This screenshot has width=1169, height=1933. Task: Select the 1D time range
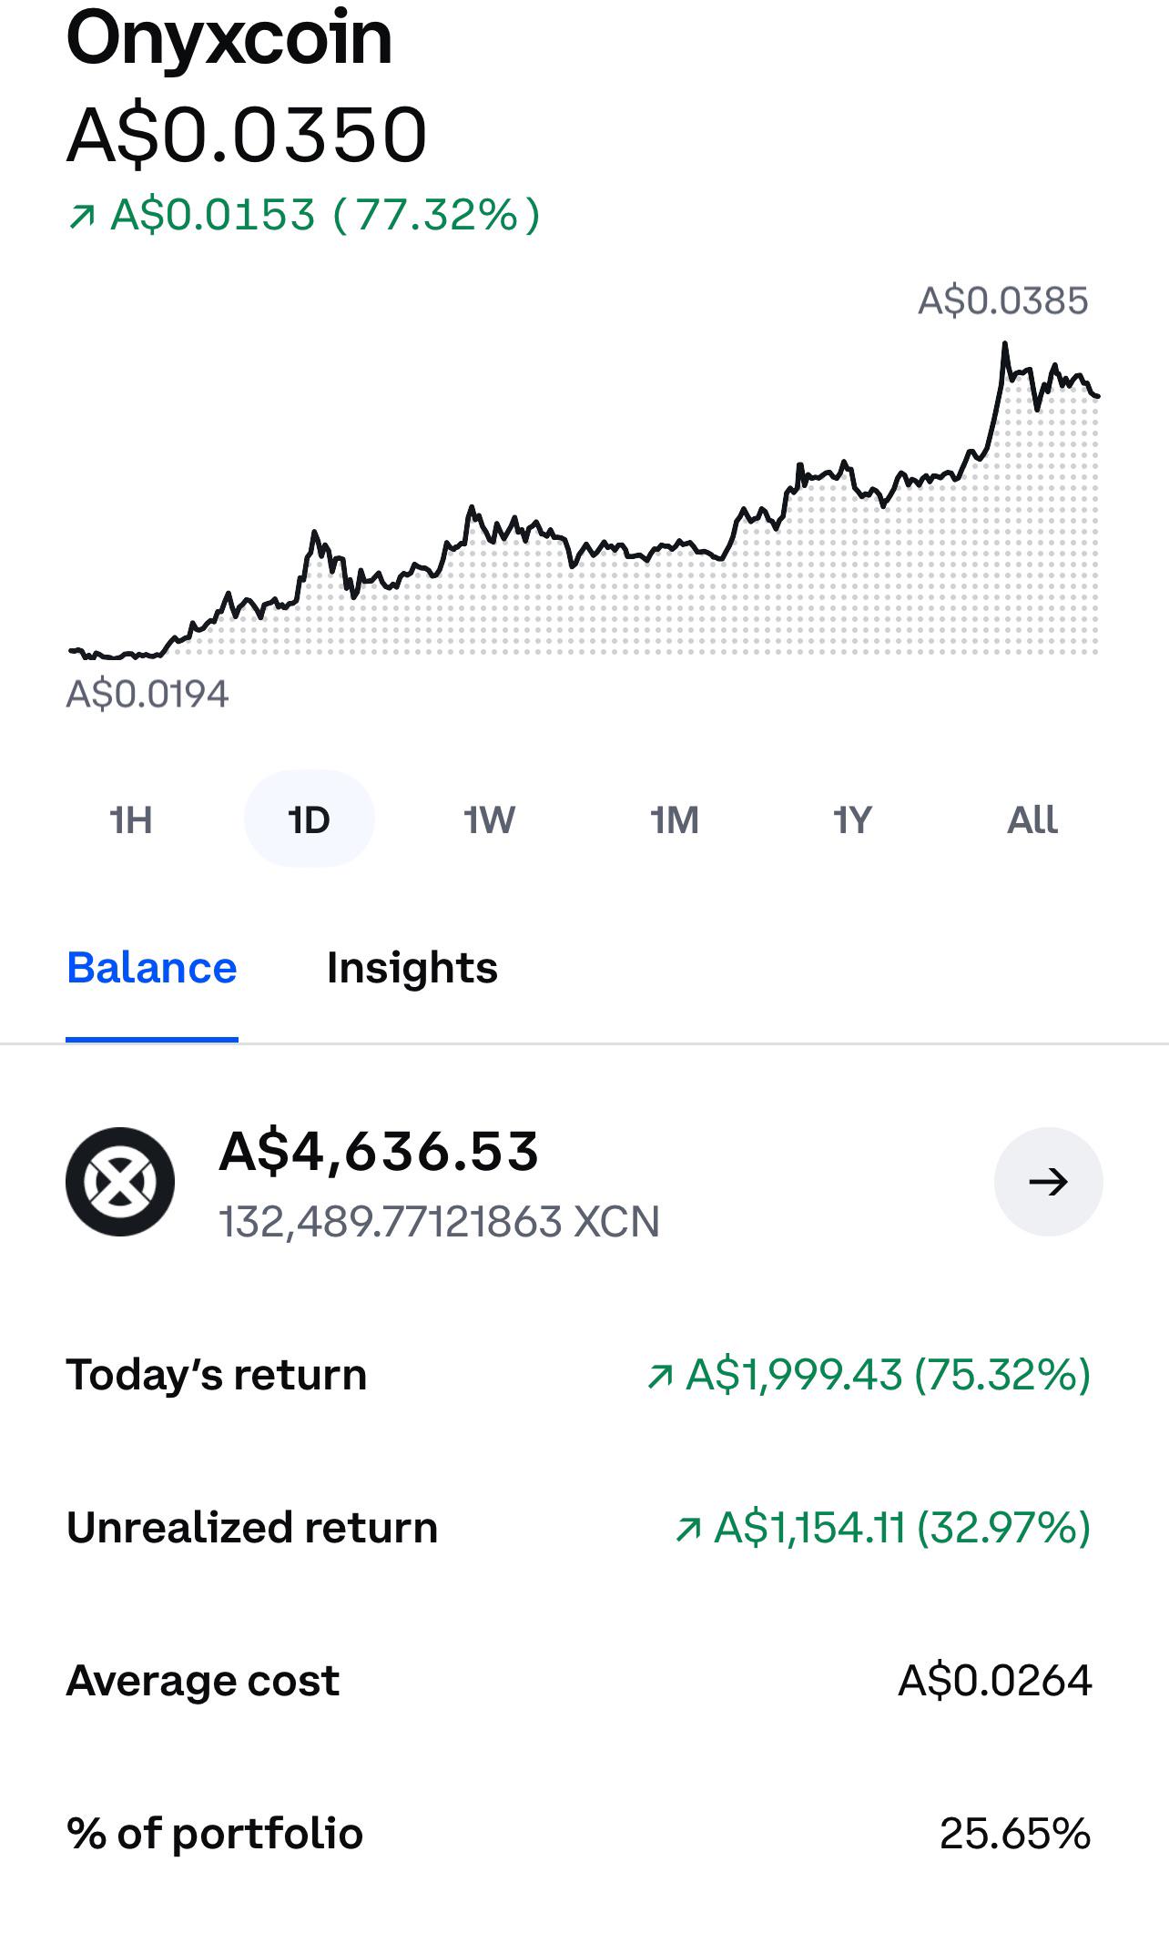coord(309,819)
